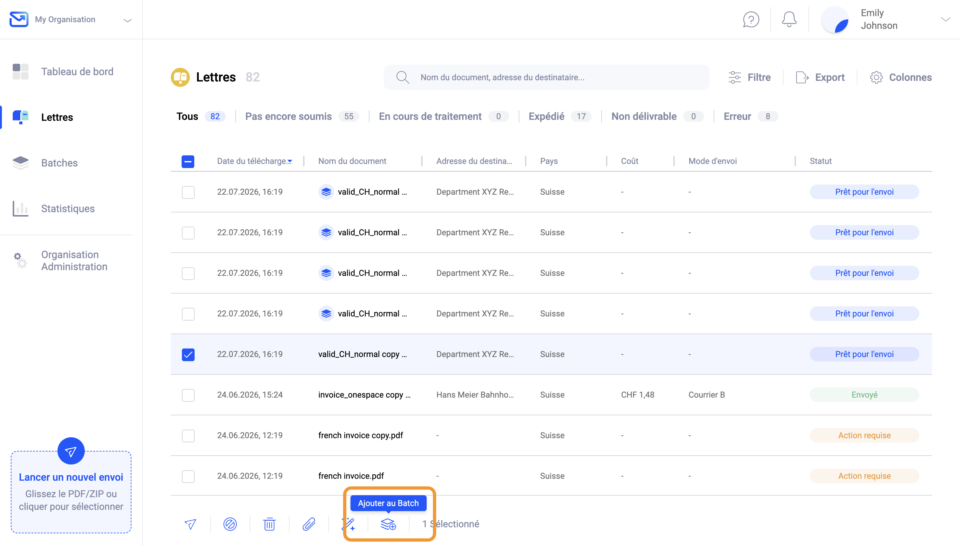Click the send paper plane icon in bottom toolbar
The image size is (960, 546).
(x=190, y=524)
